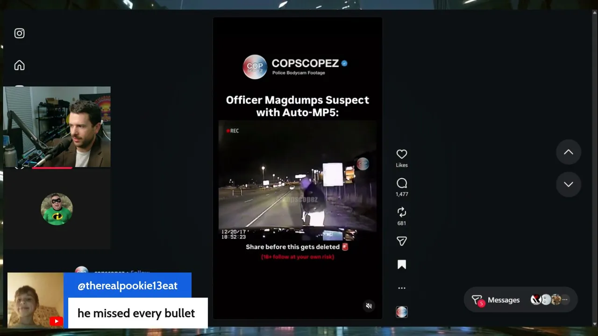598x336 pixels.
Task: Click the 1,477 comment count
Action: tap(402, 194)
